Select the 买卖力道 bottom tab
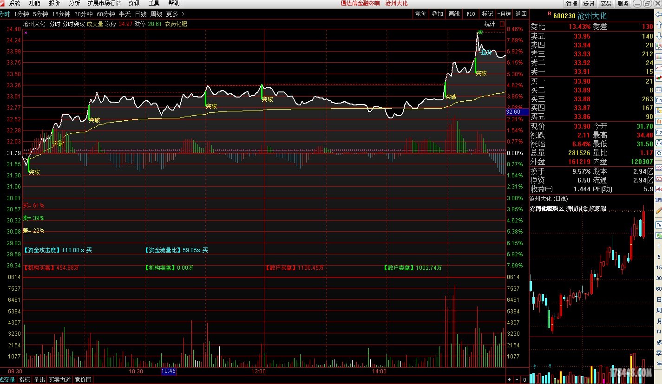This screenshot has width=662, height=384. point(60,380)
